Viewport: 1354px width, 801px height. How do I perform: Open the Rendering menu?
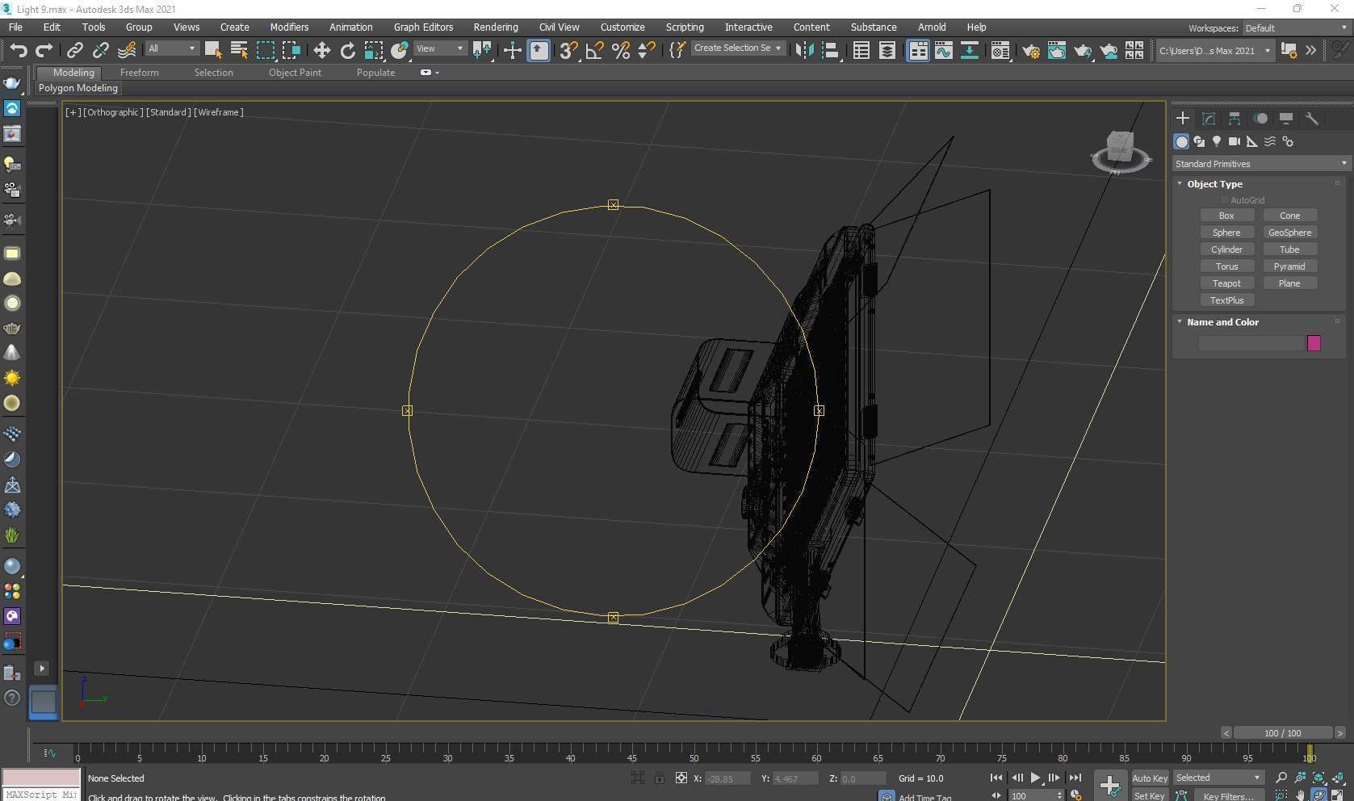point(496,27)
